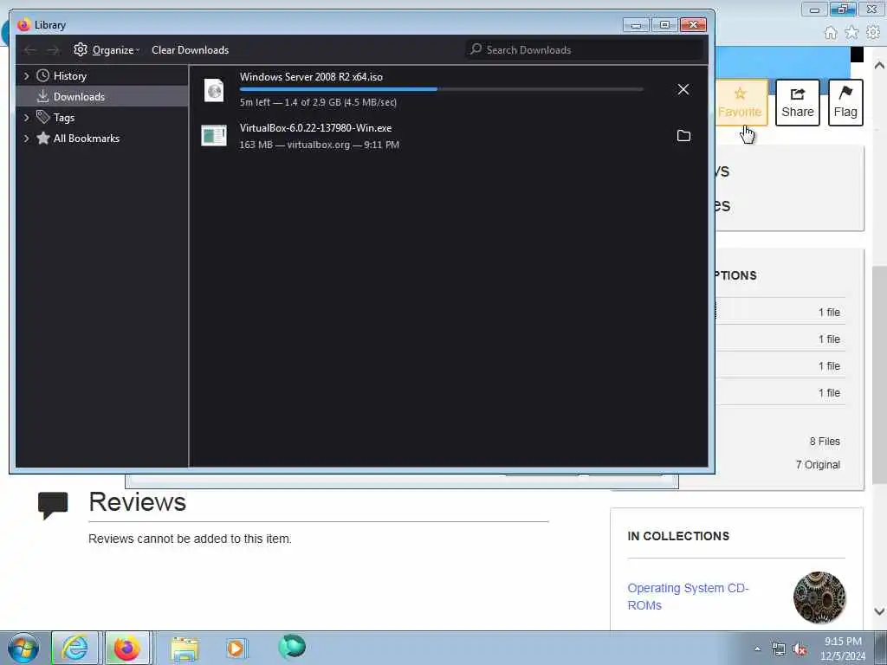
Task: Expand the History tree node
Action: click(x=26, y=76)
